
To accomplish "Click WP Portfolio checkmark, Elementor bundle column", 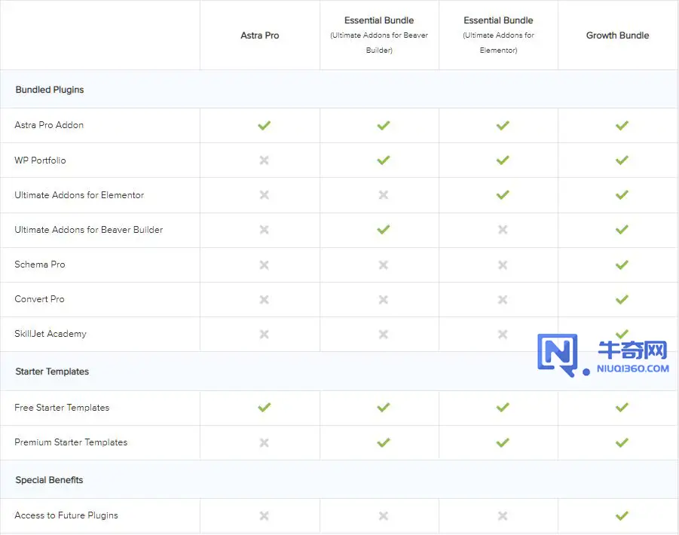I will pos(503,160).
